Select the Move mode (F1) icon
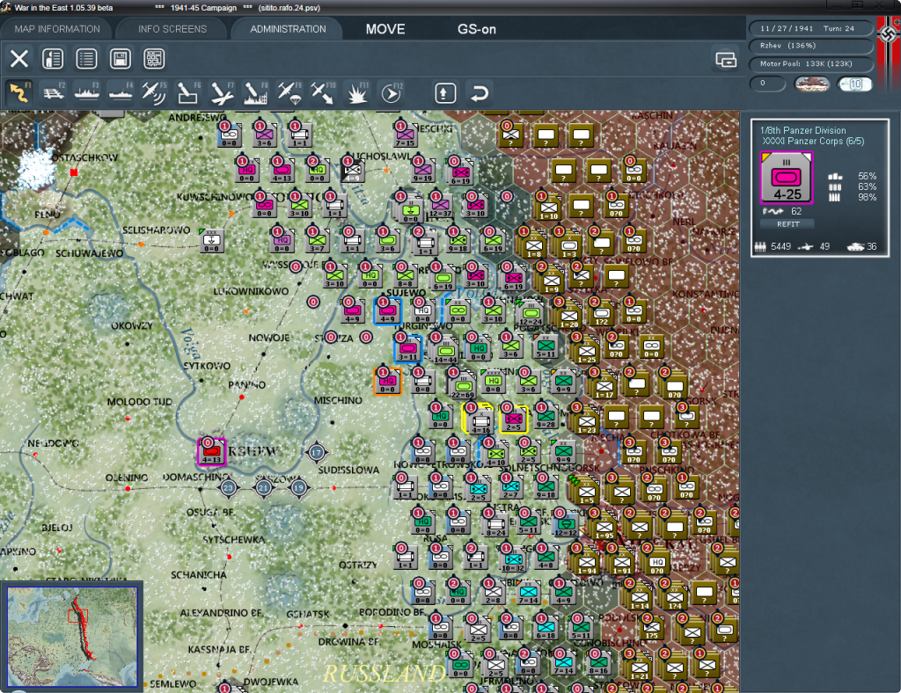901x693 pixels. click(19, 92)
